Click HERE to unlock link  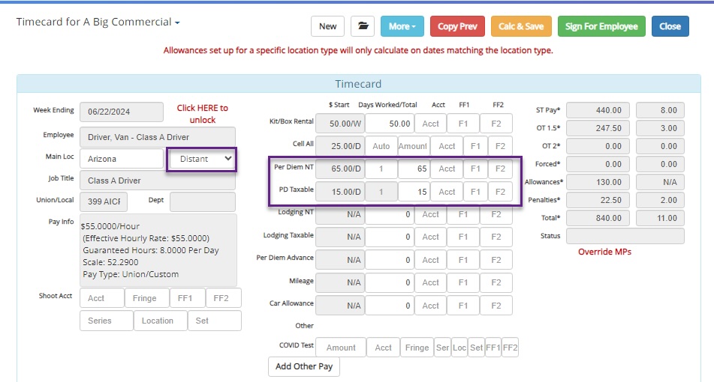point(202,114)
